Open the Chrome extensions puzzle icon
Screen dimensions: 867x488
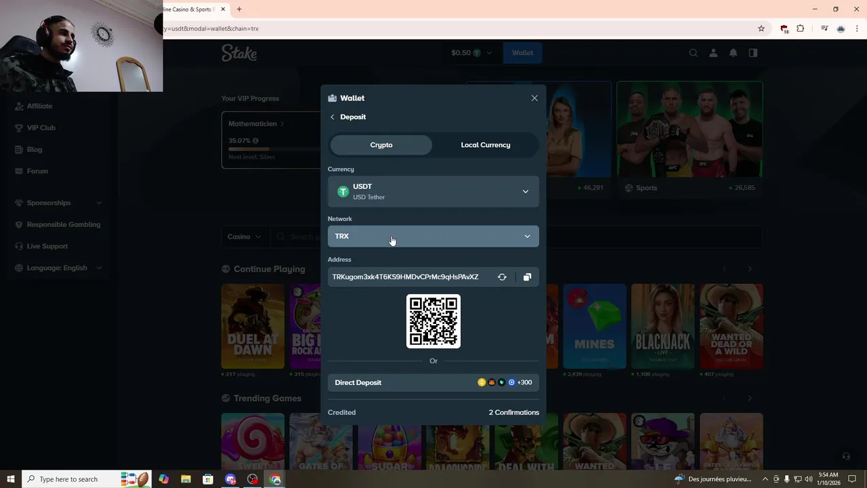[800, 28]
